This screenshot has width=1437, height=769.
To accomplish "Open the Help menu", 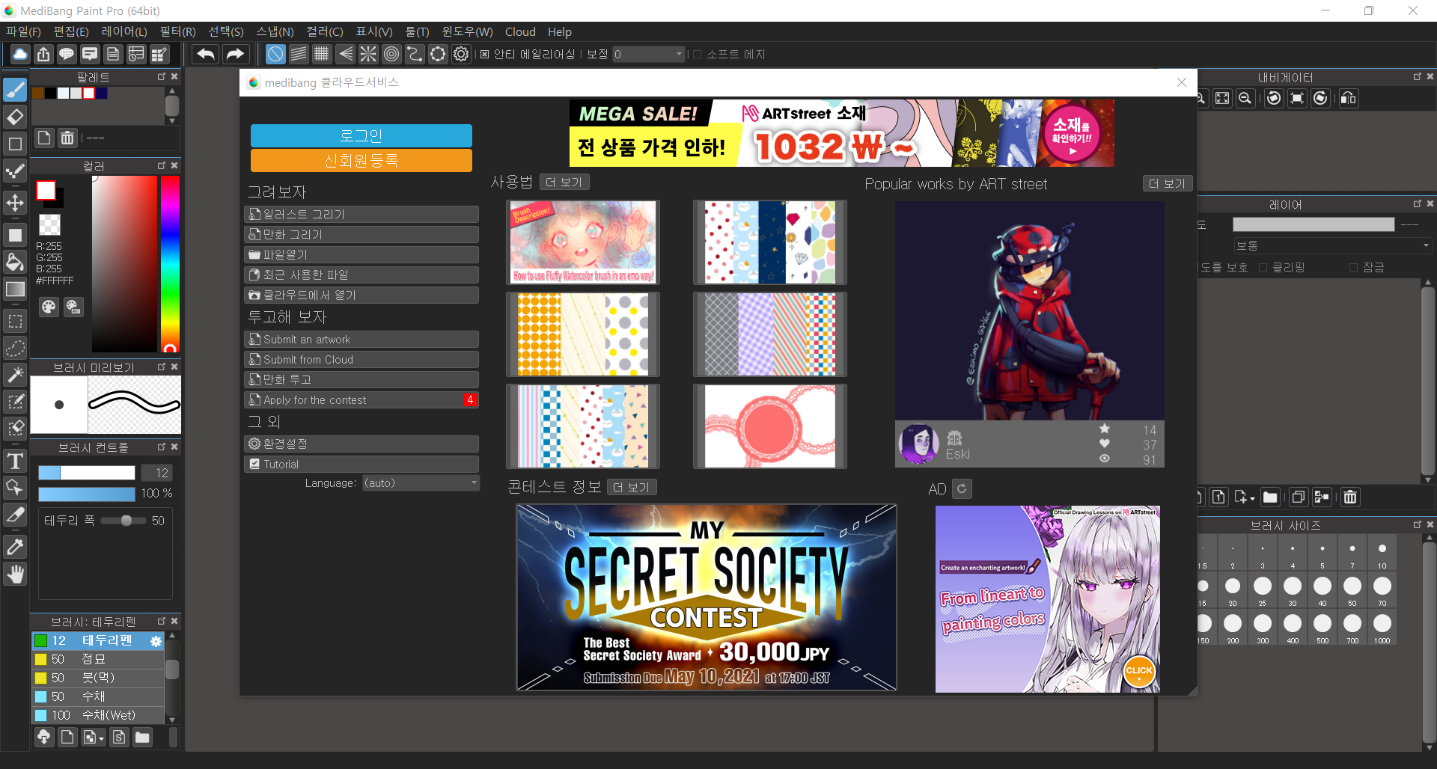I will 560,31.
